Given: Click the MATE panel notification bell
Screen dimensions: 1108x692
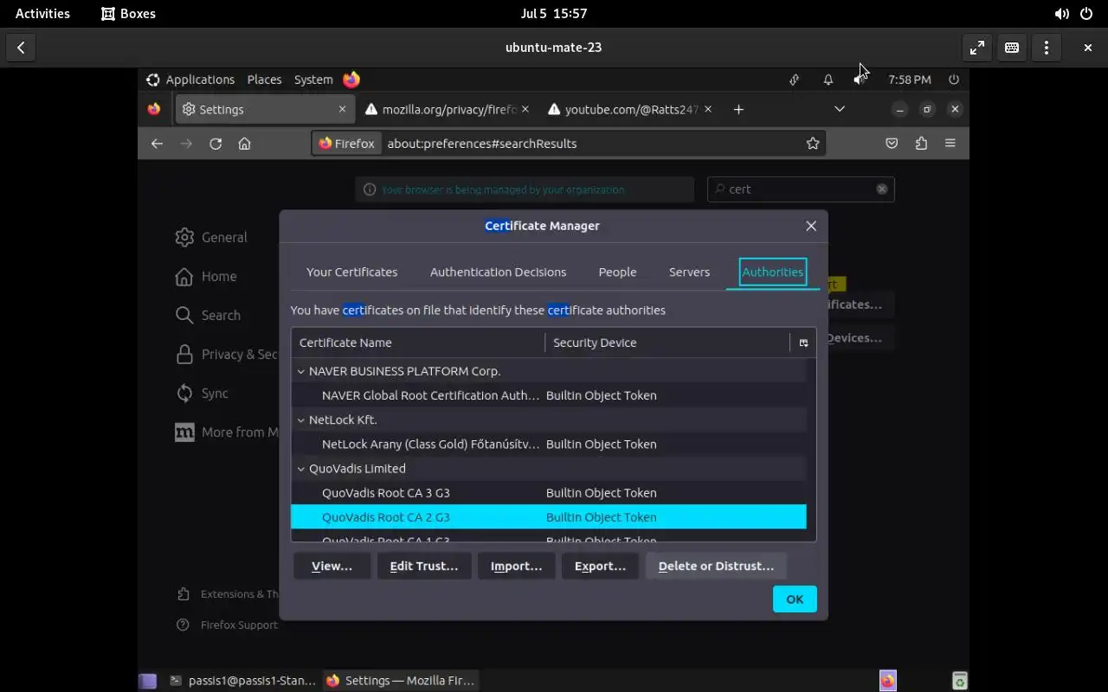Looking at the screenshot, I should click(x=828, y=80).
